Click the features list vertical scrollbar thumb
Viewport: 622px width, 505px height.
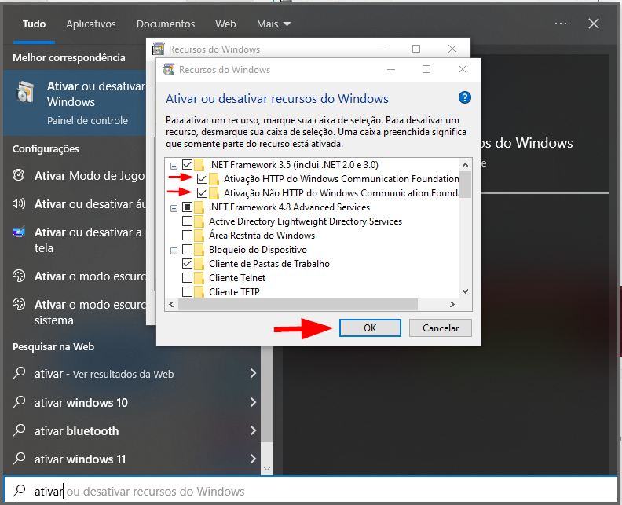[x=465, y=185]
